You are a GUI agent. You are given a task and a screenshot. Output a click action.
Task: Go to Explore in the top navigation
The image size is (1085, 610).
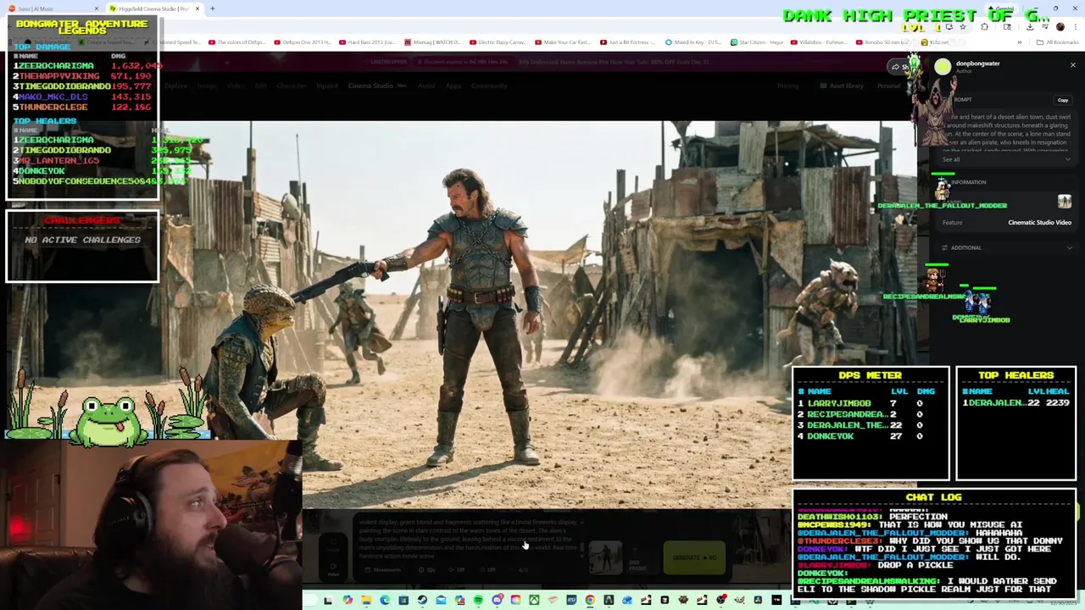click(176, 86)
